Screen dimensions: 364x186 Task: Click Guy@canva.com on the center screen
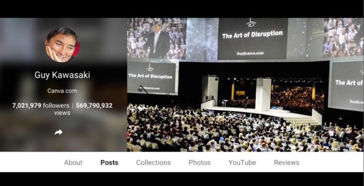(x=250, y=54)
